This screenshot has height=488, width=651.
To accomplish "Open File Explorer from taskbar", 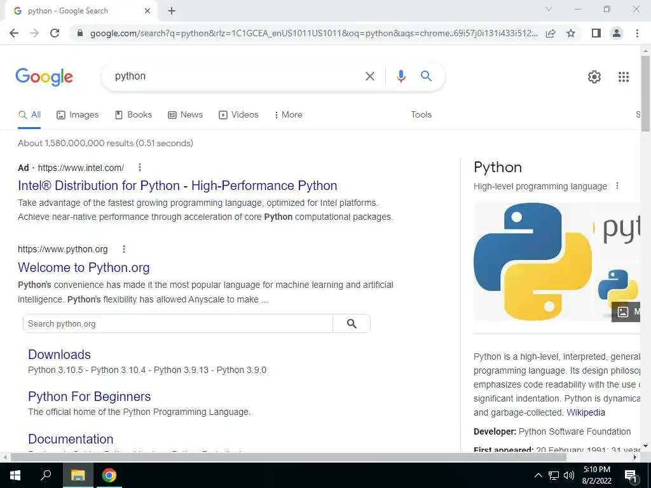I will [78, 475].
